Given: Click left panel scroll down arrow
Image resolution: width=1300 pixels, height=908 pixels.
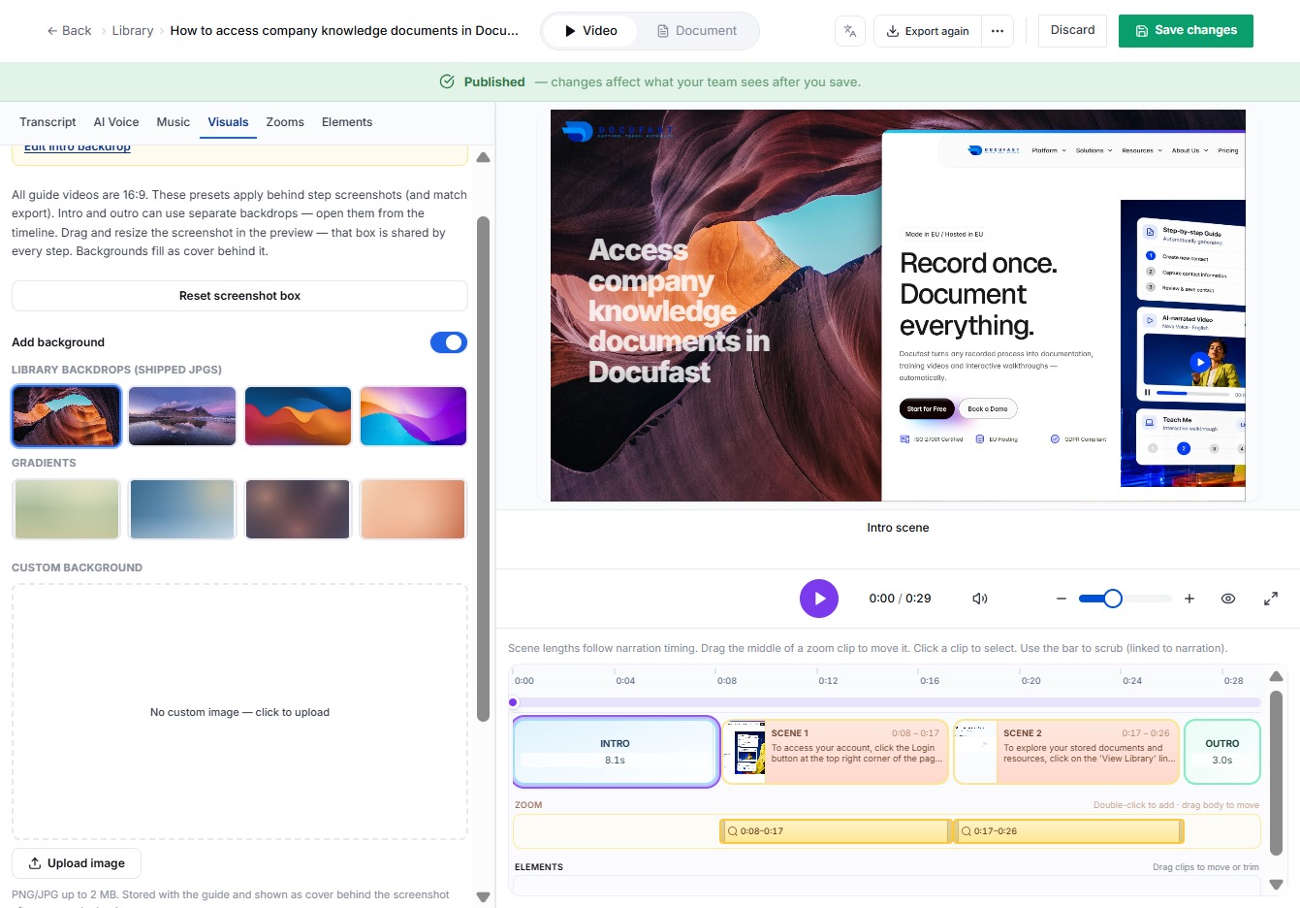Looking at the screenshot, I should 483,897.
